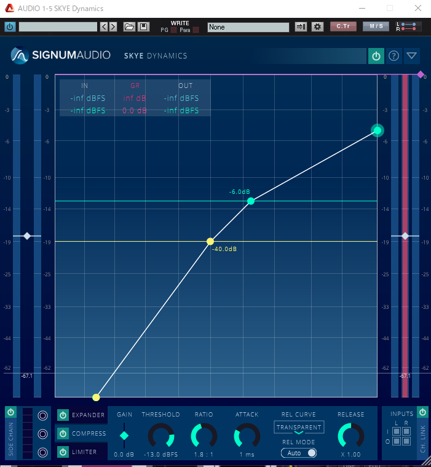The image size is (431, 467).
Task: Select the yellow bottom expander range node
Action: [x=96, y=397]
